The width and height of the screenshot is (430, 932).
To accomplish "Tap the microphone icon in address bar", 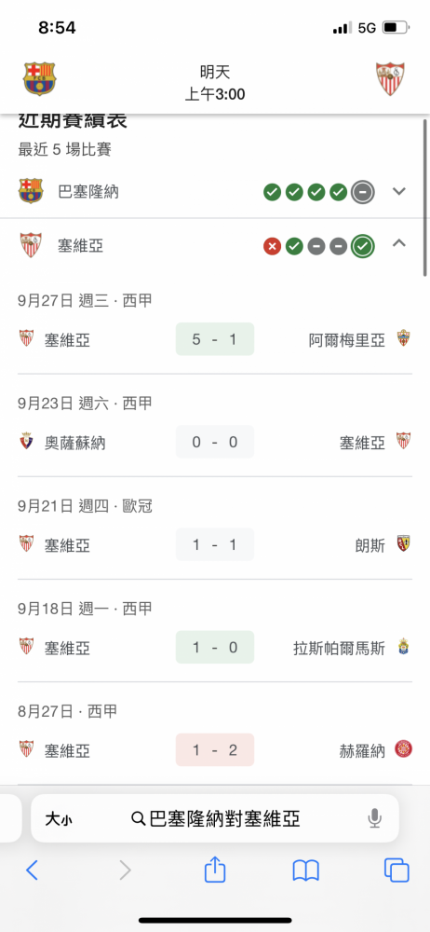I will [x=374, y=819].
